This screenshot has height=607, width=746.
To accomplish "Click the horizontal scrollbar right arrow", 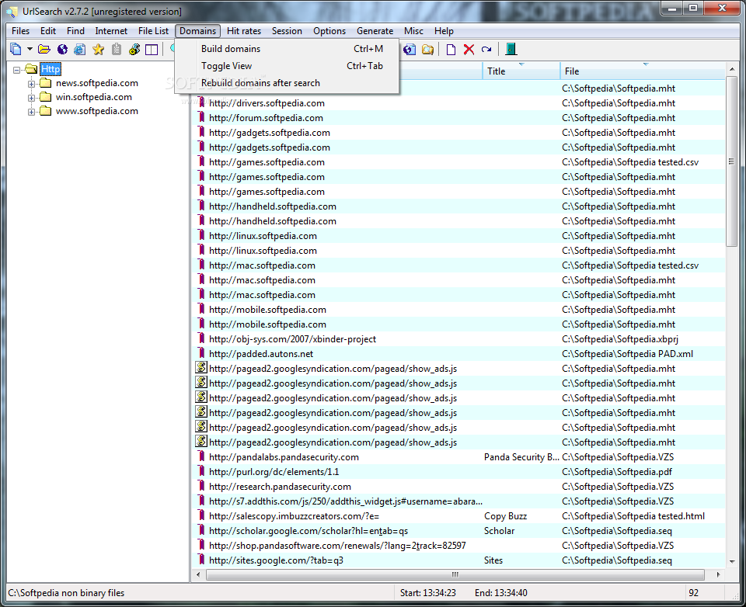I will point(718,574).
